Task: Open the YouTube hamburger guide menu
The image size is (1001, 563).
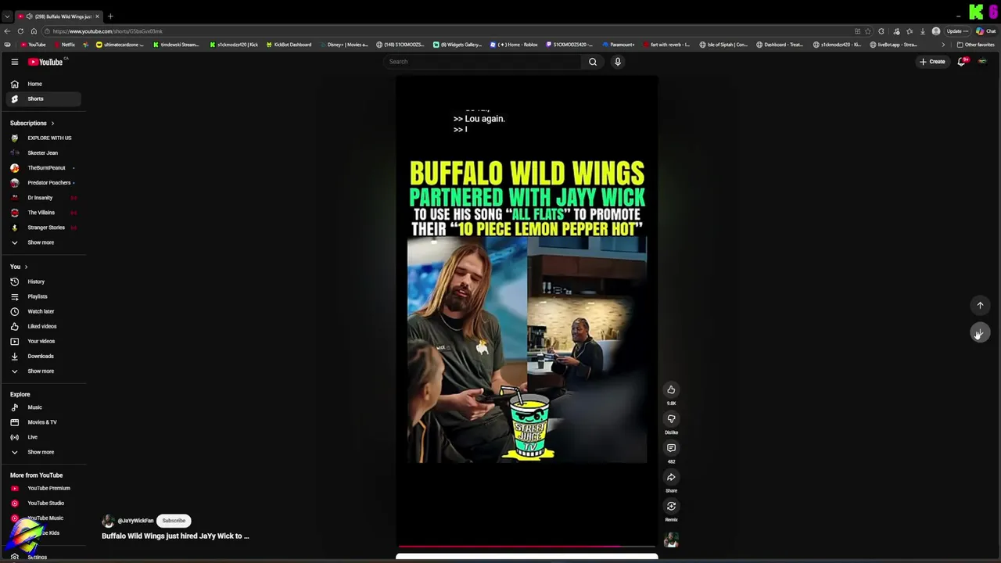Action: 14,62
